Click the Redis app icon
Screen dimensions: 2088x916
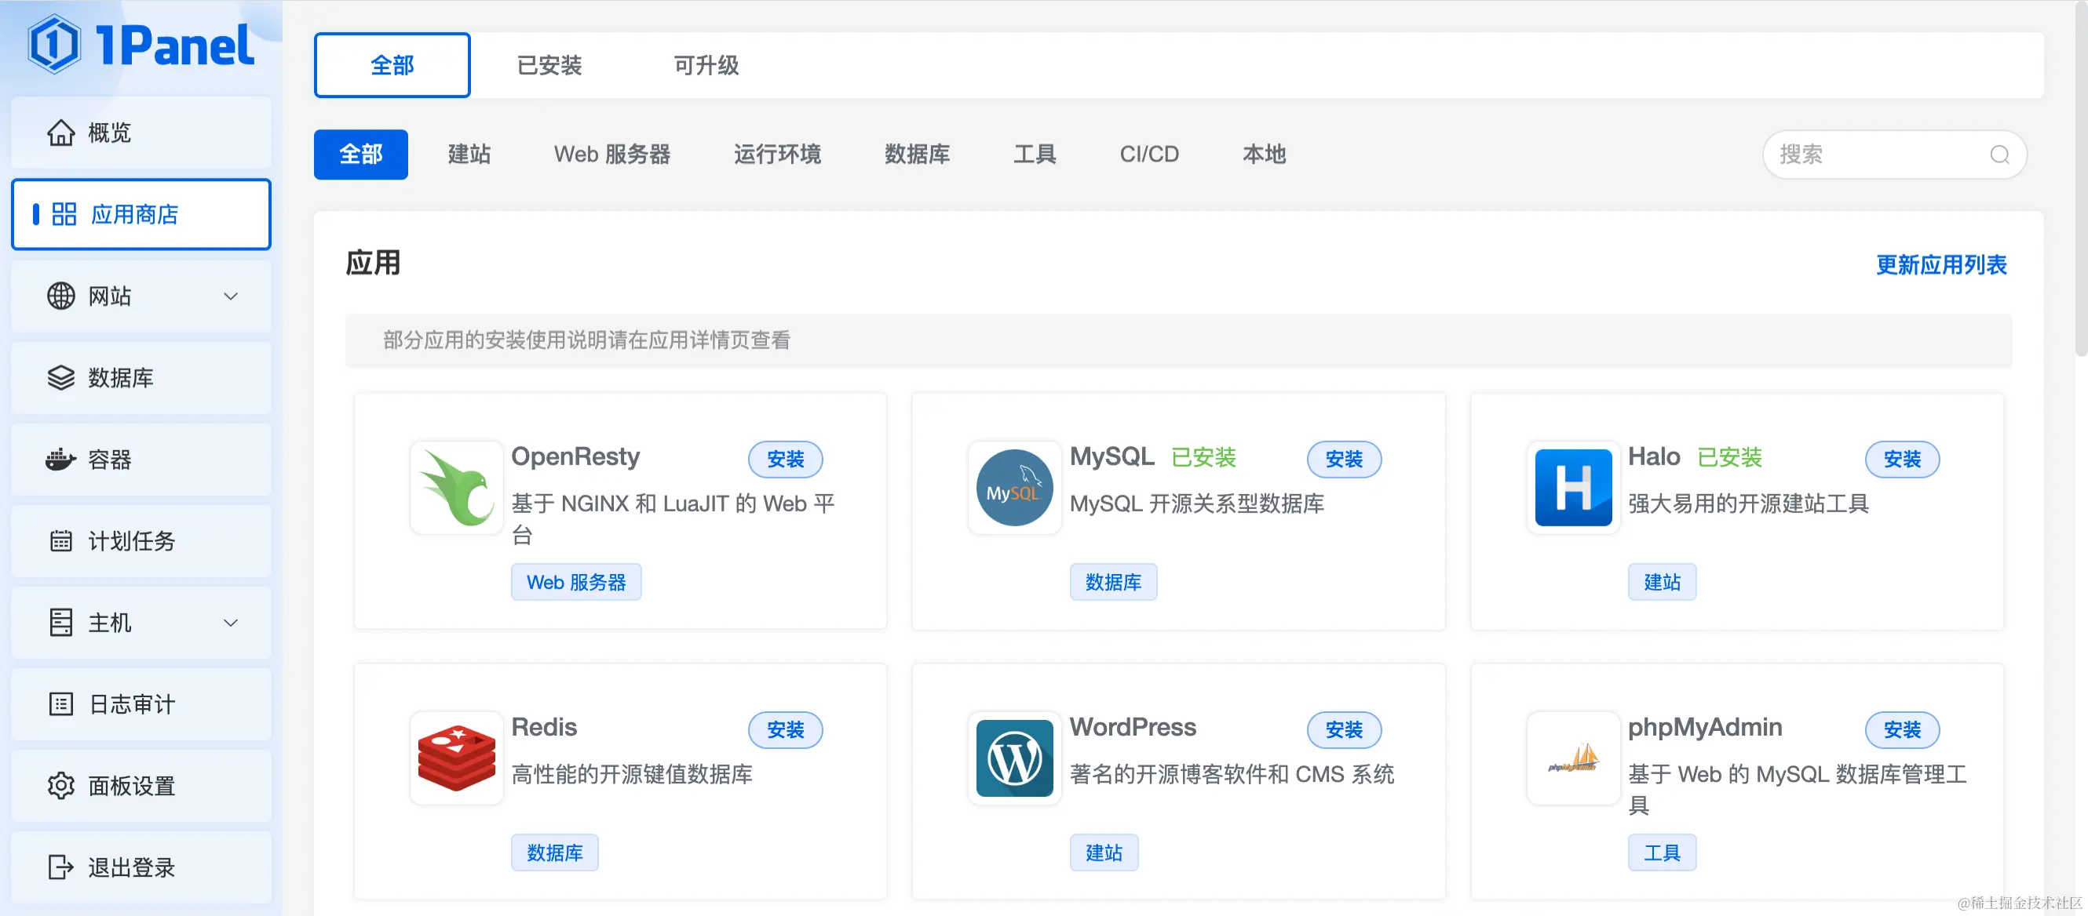pyautogui.click(x=456, y=758)
